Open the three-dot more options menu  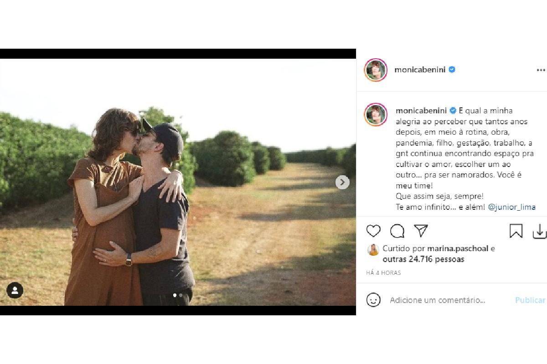click(541, 70)
